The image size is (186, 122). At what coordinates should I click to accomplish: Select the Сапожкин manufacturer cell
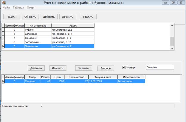(x=38, y=34)
